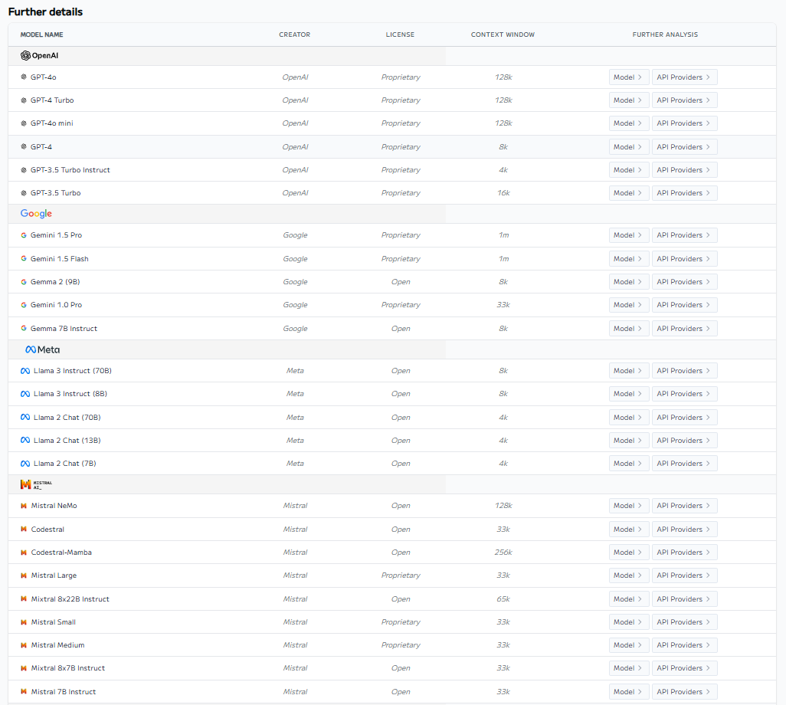Click the Google icon beside Gemini 1.5 Flash
Image resolution: width=786 pixels, height=705 pixels.
point(24,259)
